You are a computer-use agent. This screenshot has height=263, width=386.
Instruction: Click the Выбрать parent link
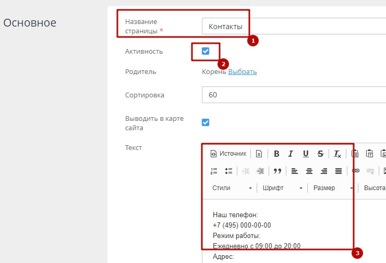click(243, 72)
